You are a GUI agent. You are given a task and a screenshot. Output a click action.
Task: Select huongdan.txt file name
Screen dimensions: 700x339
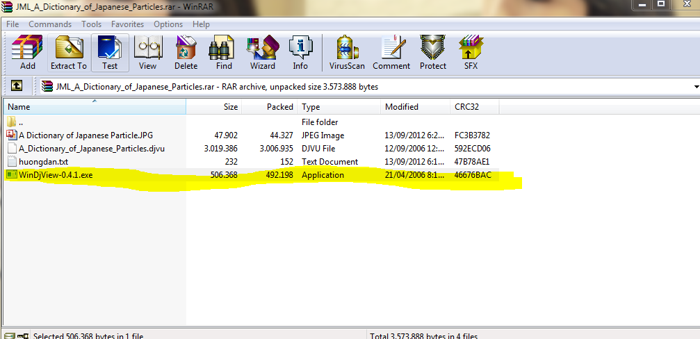[43, 162]
